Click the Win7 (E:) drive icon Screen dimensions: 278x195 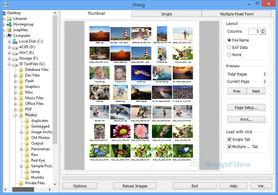point(15,53)
